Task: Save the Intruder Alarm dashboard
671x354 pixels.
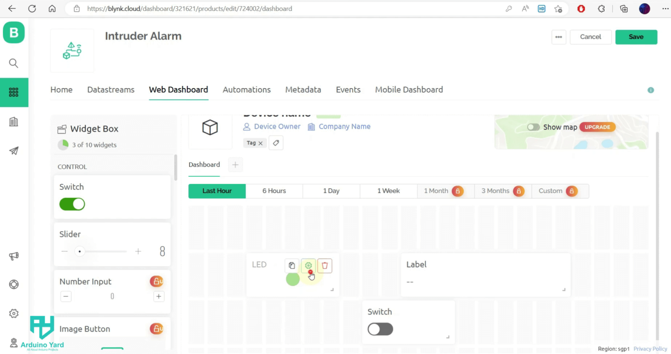Action: pyautogui.click(x=636, y=37)
